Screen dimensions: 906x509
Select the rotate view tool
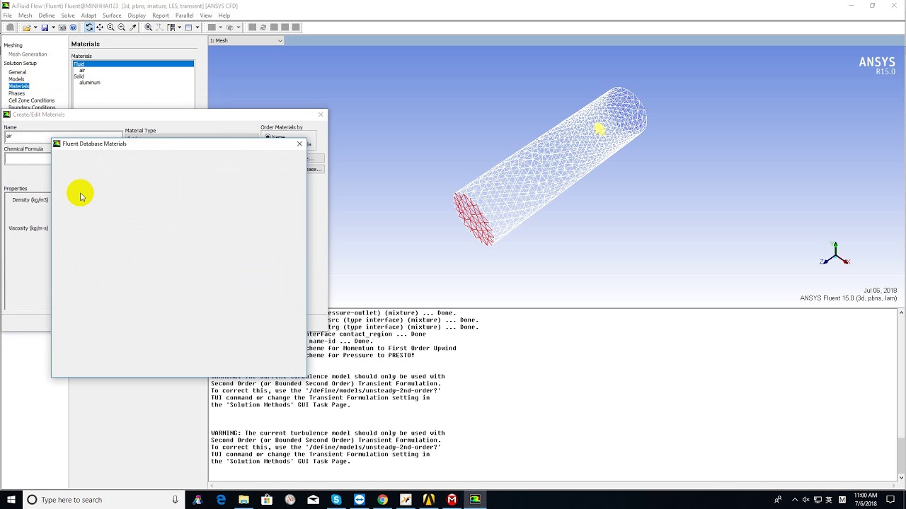pos(89,28)
